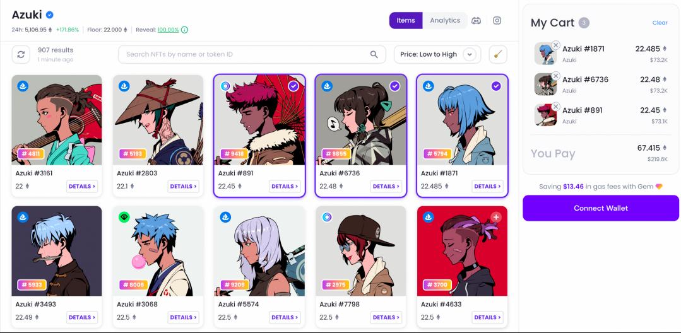Click the green eye marketplace badge on Azuki #3068
This screenshot has width=681, height=333.
coord(124,217)
